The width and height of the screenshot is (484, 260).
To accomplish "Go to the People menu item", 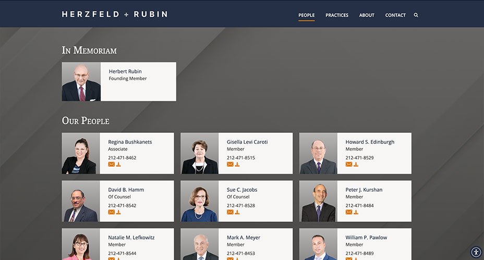I will 307,15.
